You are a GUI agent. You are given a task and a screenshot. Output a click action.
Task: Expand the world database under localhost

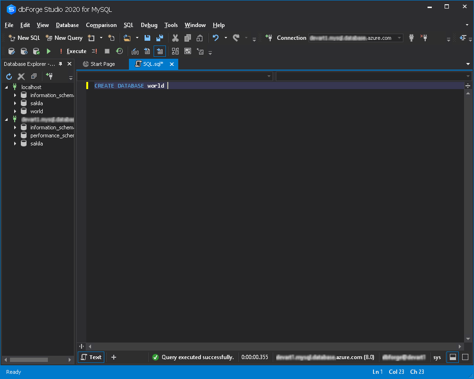[x=15, y=111]
